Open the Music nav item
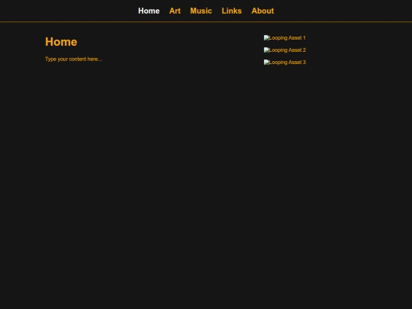Image resolution: width=412 pixels, height=309 pixels. coord(201,11)
